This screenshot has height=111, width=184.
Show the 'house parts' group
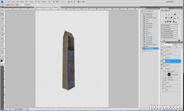click(x=162, y=77)
